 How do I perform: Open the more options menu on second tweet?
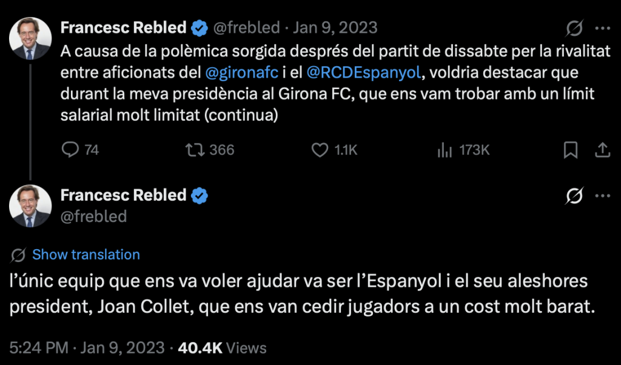(602, 196)
